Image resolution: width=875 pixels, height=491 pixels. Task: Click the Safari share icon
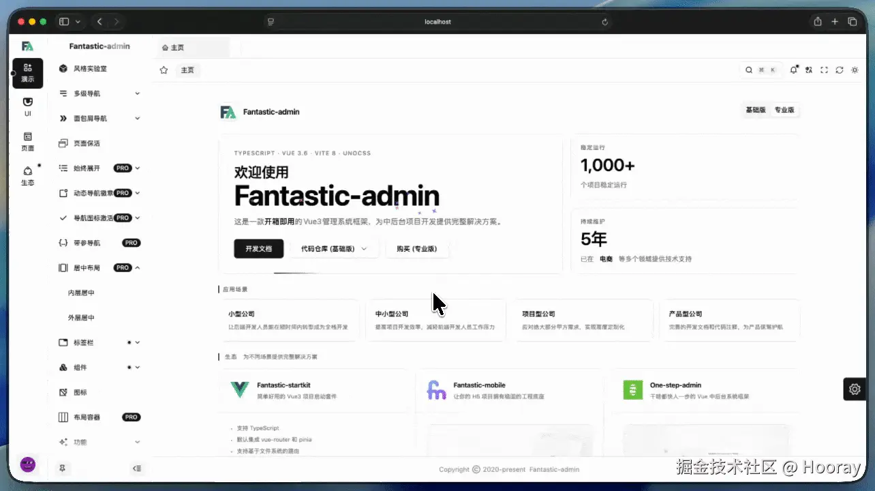click(x=818, y=22)
